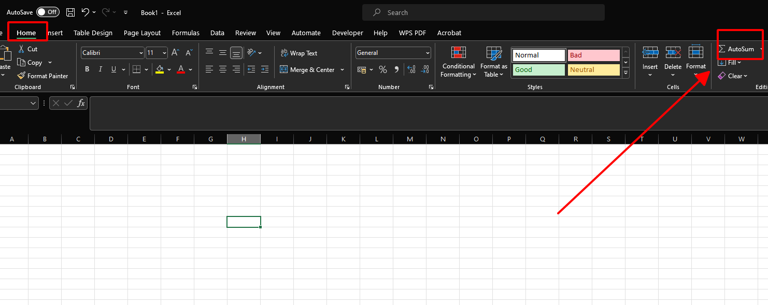
Task: Toggle italic formatting
Action: coord(100,69)
